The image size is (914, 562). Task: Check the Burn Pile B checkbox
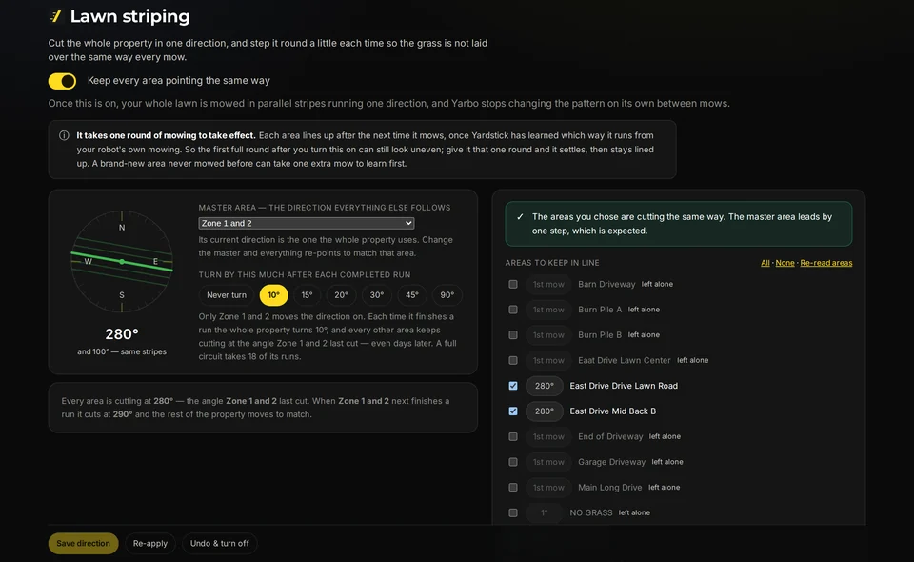tap(513, 335)
